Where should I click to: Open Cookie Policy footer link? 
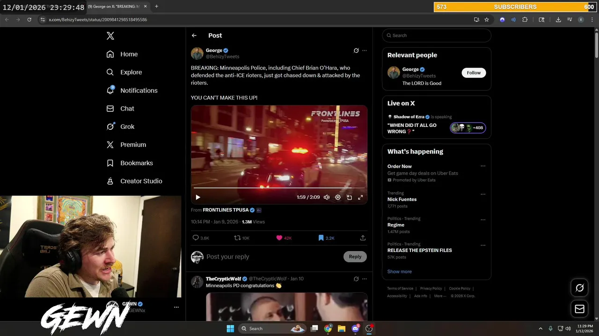(x=460, y=288)
